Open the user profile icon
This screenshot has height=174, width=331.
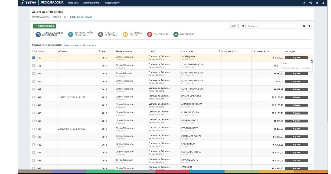[x=323, y=3]
